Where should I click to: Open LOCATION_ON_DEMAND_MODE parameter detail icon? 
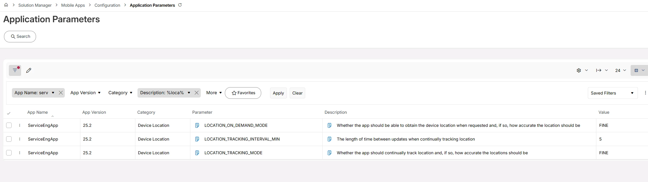pyautogui.click(x=197, y=125)
